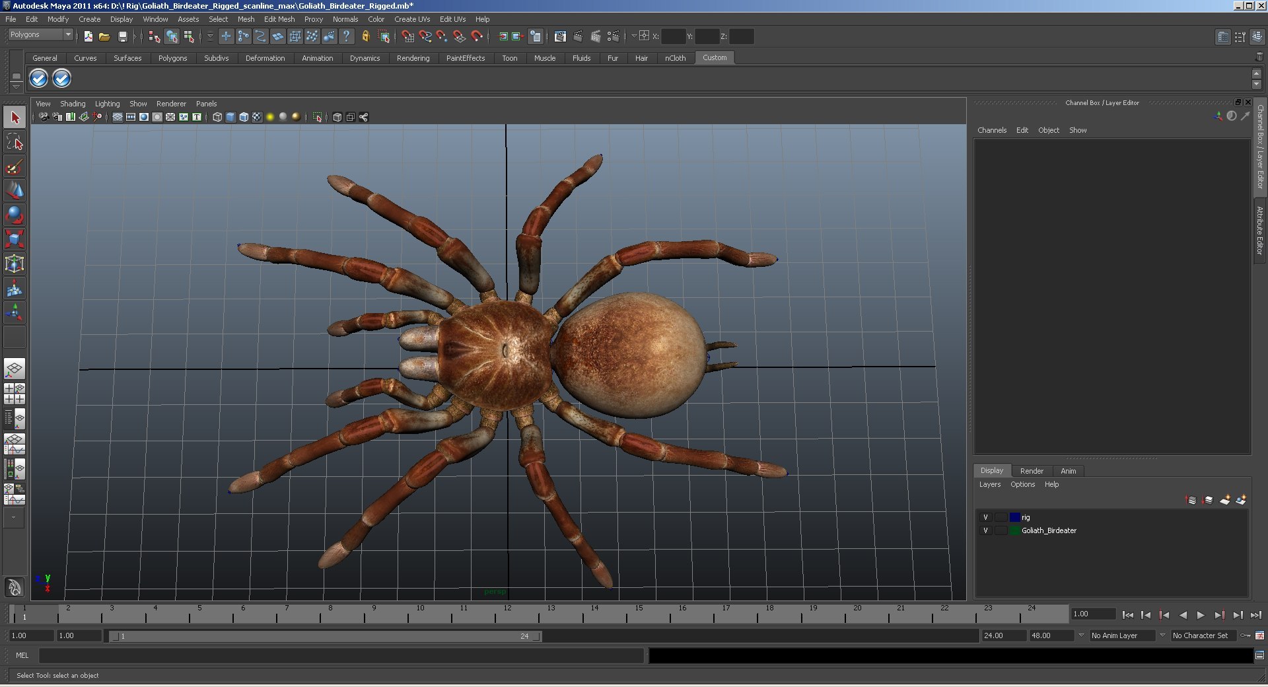The height and width of the screenshot is (687, 1268).
Task: Open the viewport Shading menu
Action: pyautogui.click(x=73, y=104)
